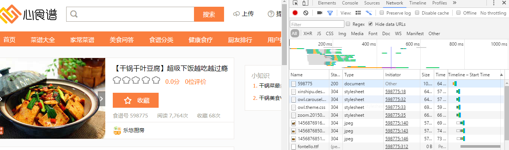The width and height of the screenshot is (509, 150).
Task: Toggle capture screenshots camera icon
Action: pyautogui.click(x=320, y=13)
